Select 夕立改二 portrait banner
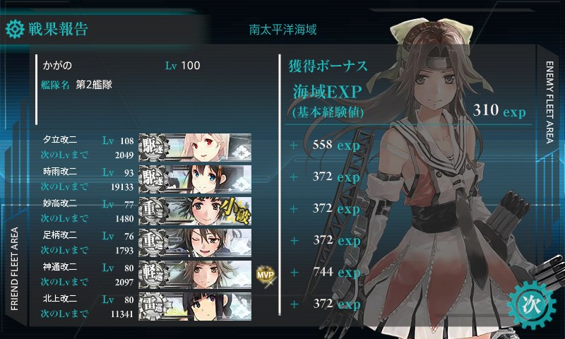Screen dimensions: 565x339 [x=195, y=148]
